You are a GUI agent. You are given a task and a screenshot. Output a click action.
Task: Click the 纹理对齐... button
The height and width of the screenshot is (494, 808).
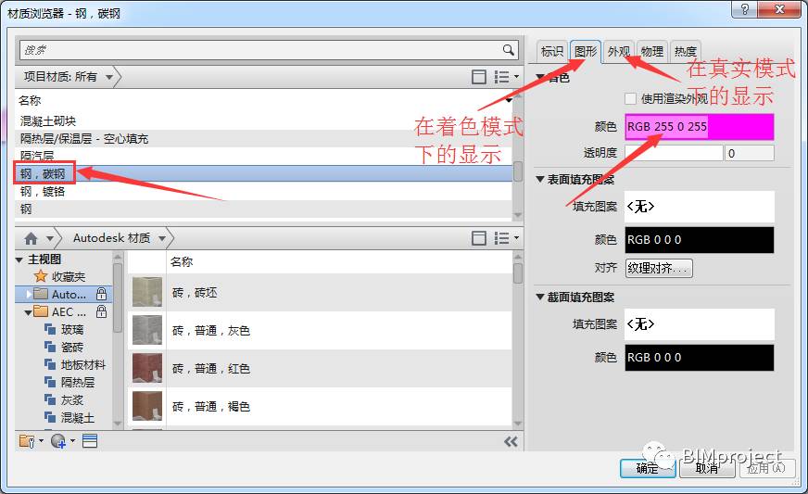659,268
